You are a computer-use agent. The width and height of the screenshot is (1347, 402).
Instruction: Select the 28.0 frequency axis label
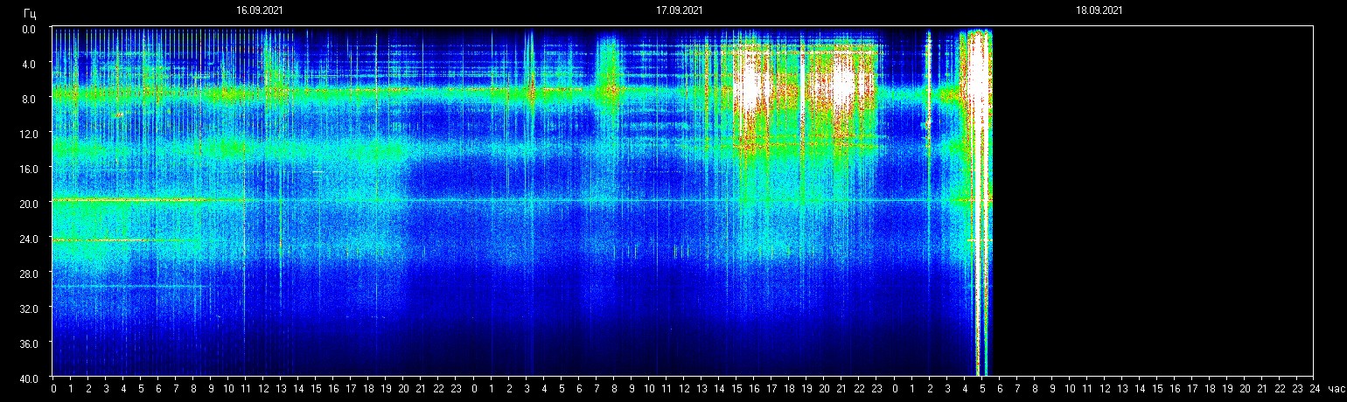point(30,274)
